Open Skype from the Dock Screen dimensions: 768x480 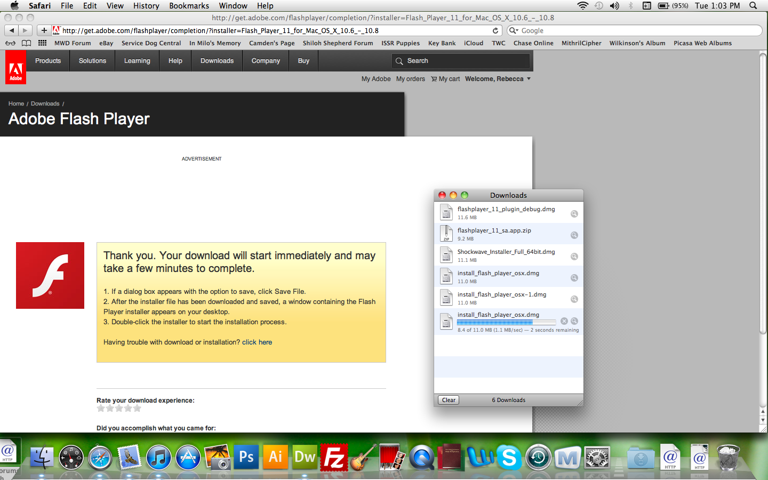[x=509, y=457]
